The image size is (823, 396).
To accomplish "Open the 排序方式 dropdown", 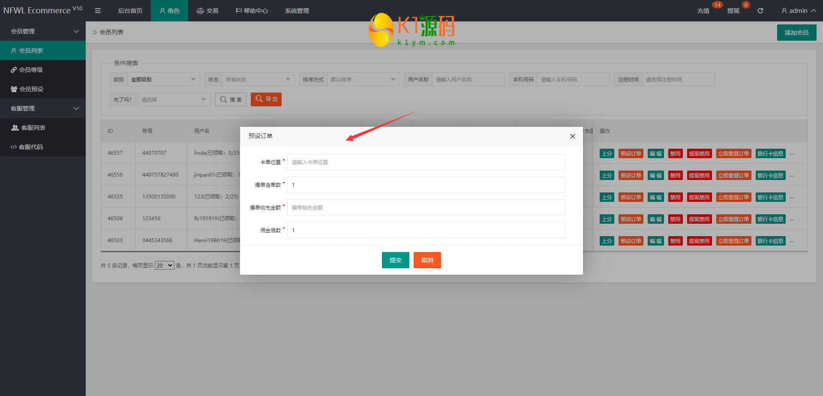I will [363, 79].
